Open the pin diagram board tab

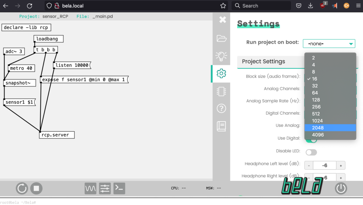(x=221, y=91)
